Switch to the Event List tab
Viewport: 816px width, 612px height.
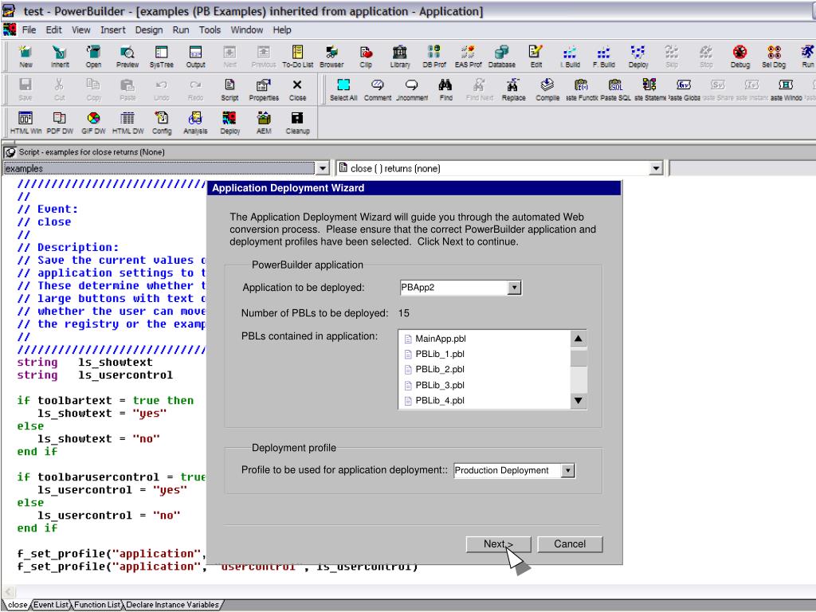tap(51, 605)
